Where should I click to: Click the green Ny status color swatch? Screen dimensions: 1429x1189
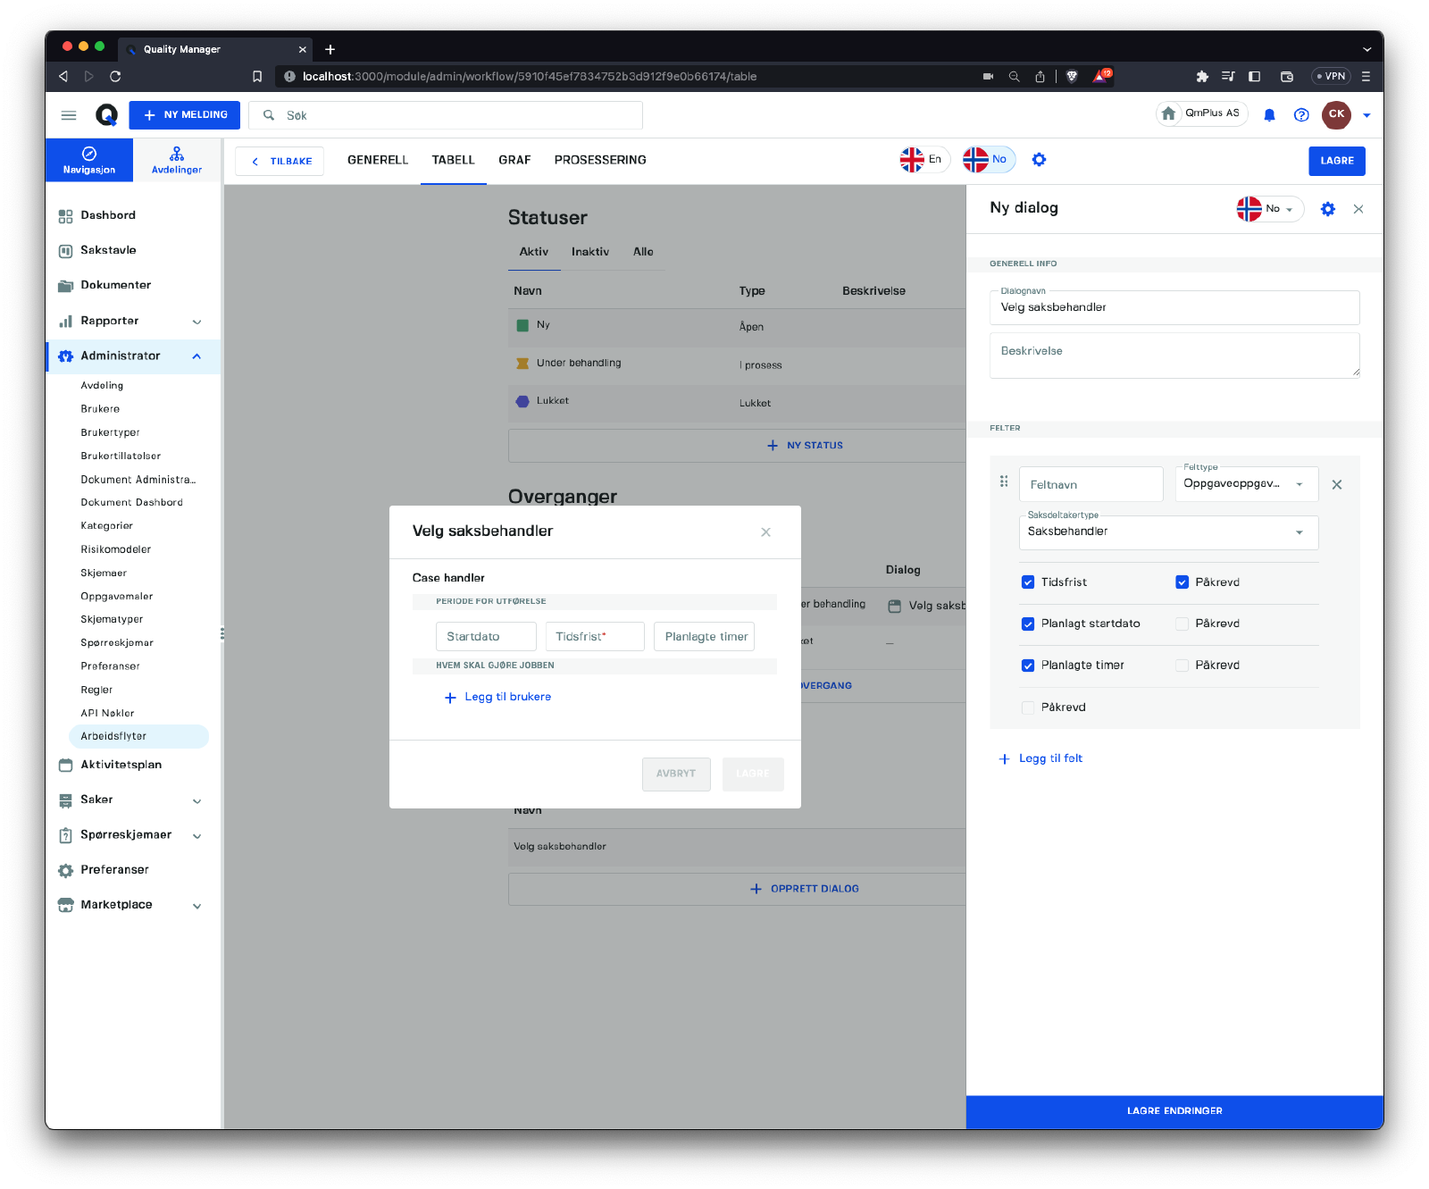pyautogui.click(x=522, y=325)
